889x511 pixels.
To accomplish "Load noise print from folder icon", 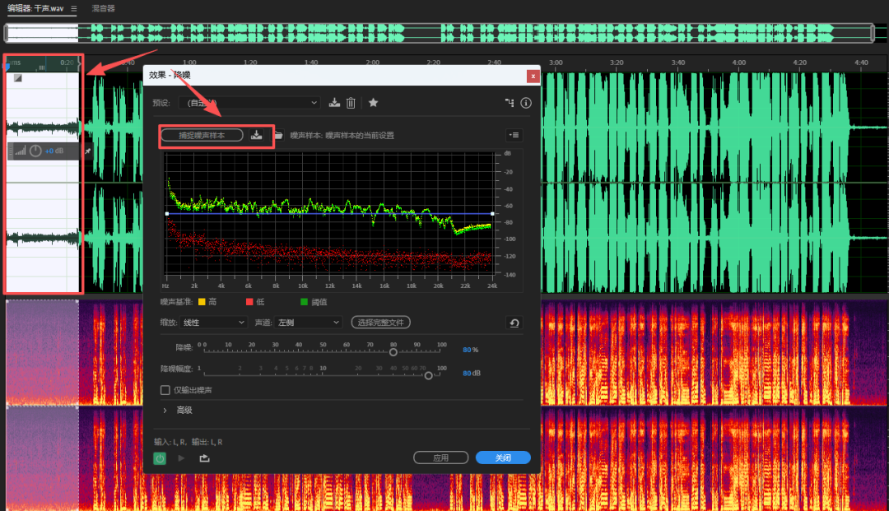I will (278, 135).
